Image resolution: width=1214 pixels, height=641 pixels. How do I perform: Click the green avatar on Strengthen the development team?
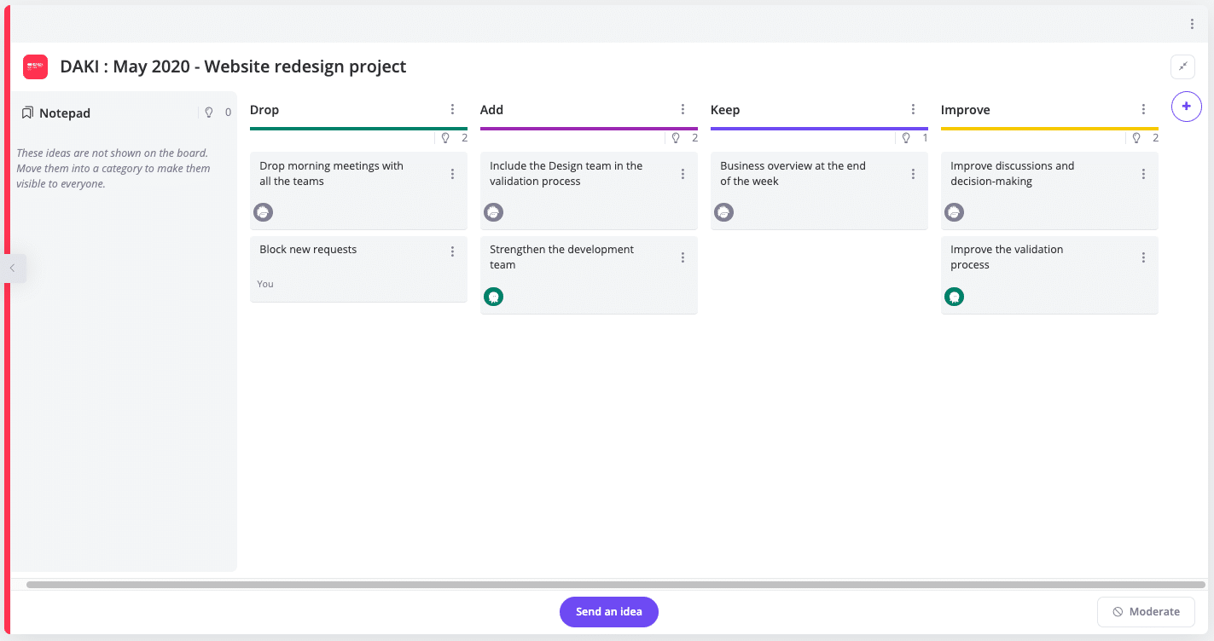tap(493, 297)
